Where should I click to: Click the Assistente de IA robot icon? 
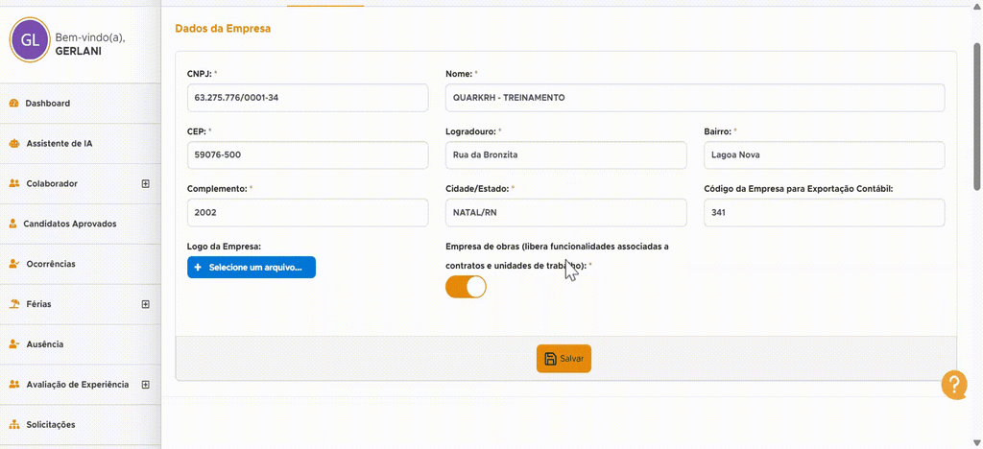13,143
